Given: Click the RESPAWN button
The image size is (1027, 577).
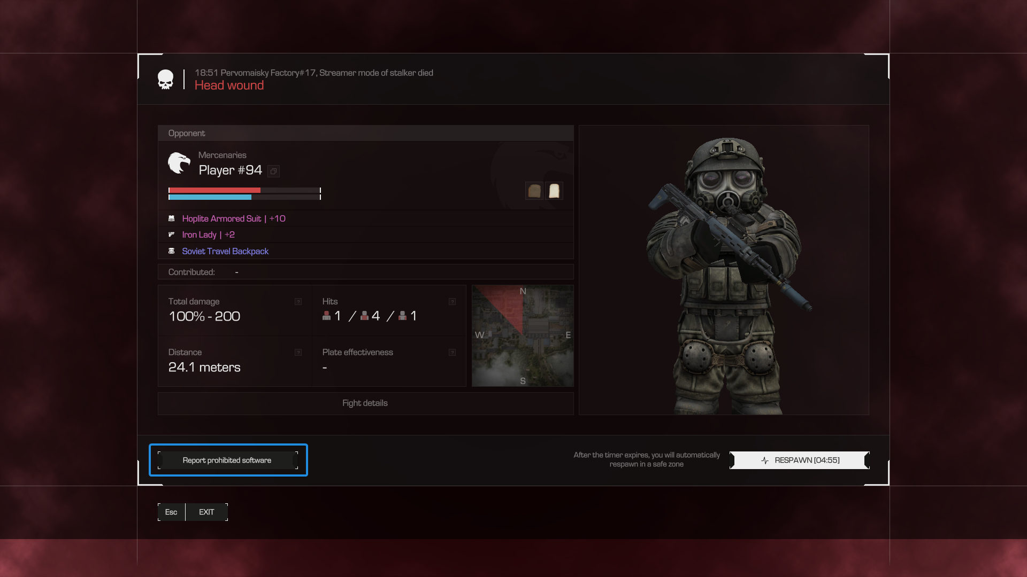Looking at the screenshot, I should tap(800, 460).
